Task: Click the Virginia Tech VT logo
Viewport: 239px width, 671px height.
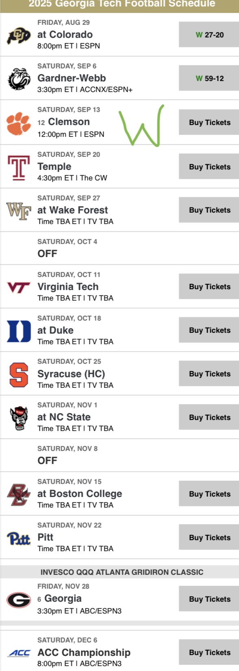Action: pos(19,288)
